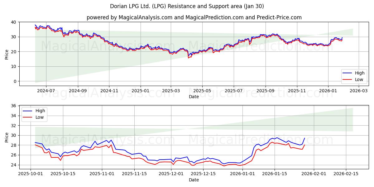Viewport: 374px width, 187px height.
Task: Click the '2025-11' tick label on top chart
Action: (x=297, y=91)
